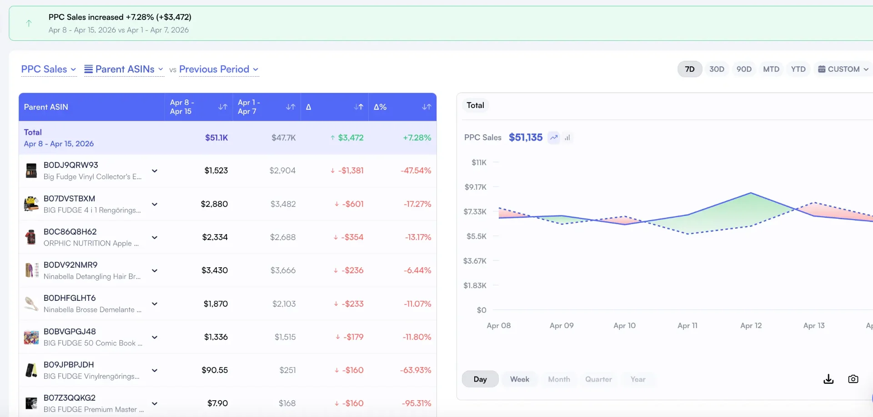
Task: Expand the B07Z3QQKG2 row
Action: pyautogui.click(x=155, y=403)
